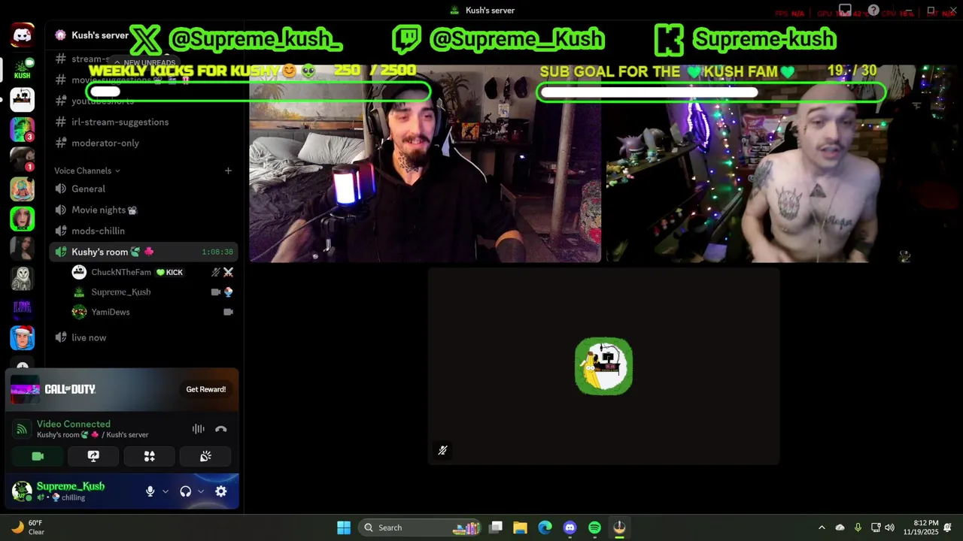Open irl-stream-suggestions text channel
Screen dimensions: 963x541
pos(144,122)
